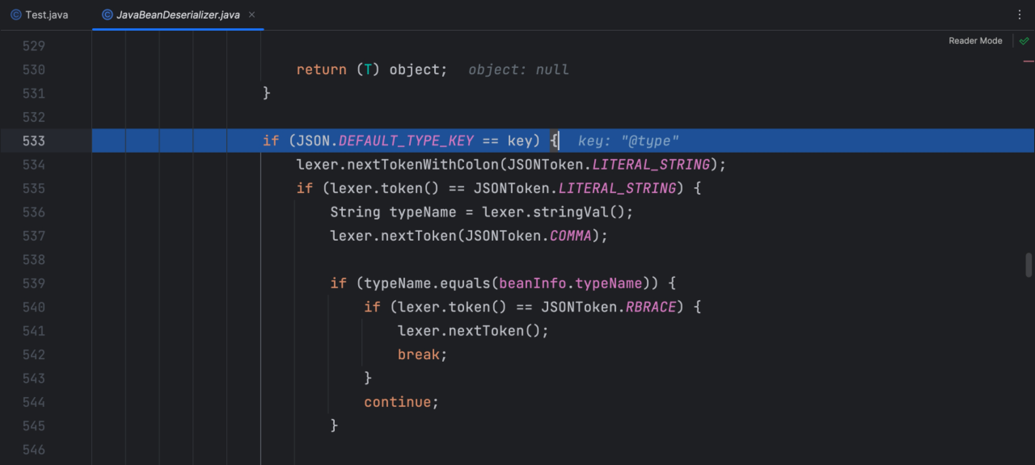
Task: Click the if keyword on line 539
Action: tap(338, 283)
